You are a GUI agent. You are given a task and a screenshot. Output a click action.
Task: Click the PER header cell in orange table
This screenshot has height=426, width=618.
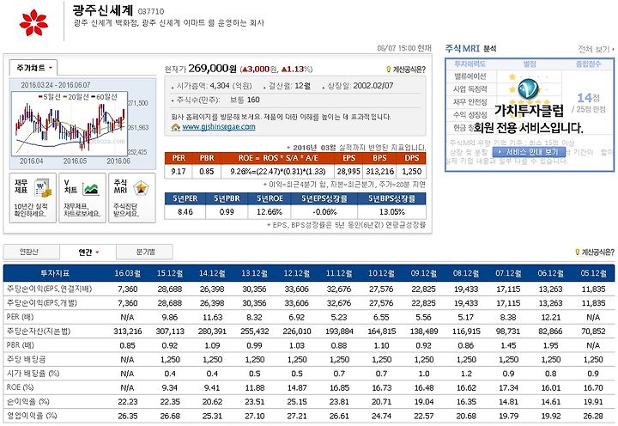tap(179, 158)
